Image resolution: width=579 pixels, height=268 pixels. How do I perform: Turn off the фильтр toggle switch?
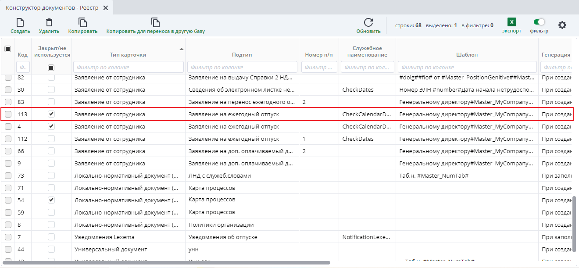click(539, 22)
